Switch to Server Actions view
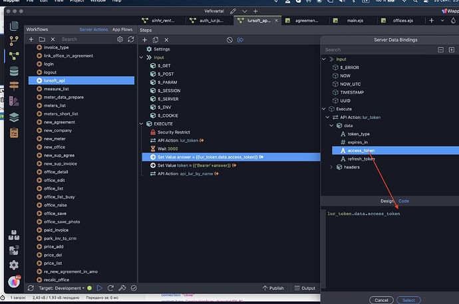Image resolution: width=459 pixels, height=304 pixels. (x=94, y=29)
